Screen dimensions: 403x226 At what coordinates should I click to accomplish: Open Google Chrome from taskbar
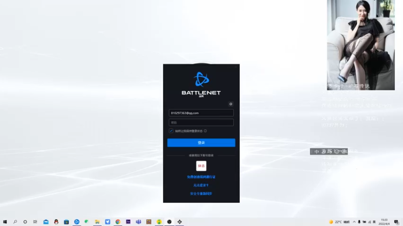118,221
